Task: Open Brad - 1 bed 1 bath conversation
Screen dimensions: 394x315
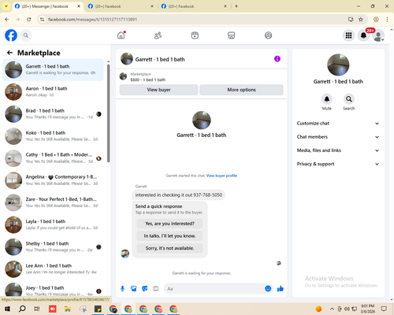Action: [x=54, y=114]
